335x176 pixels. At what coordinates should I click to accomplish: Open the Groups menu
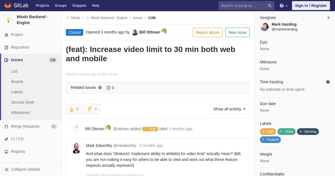(x=61, y=6)
